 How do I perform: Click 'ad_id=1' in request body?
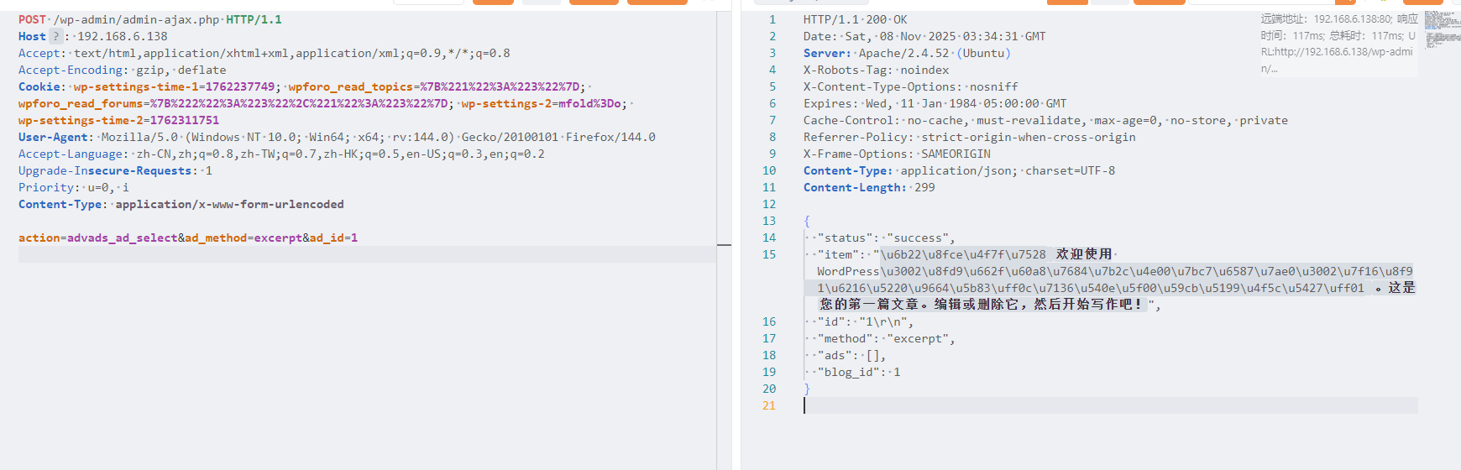coord(333,238)
